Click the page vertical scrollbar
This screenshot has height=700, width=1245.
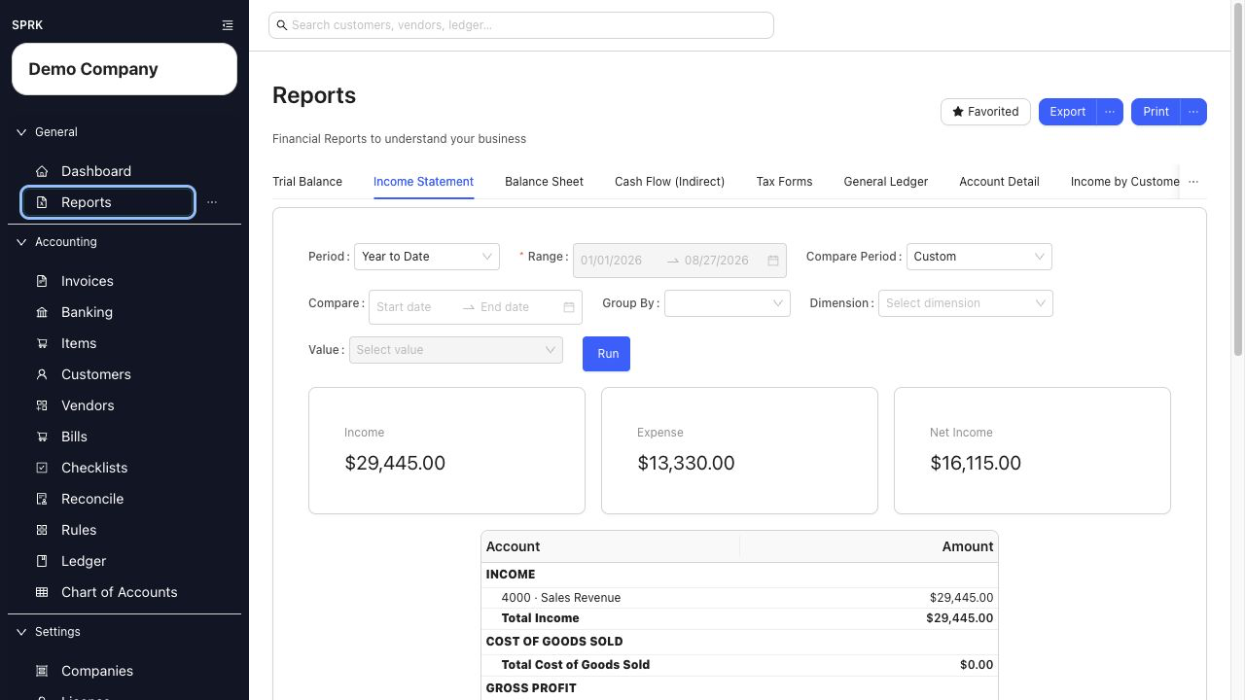(1237, 180)
